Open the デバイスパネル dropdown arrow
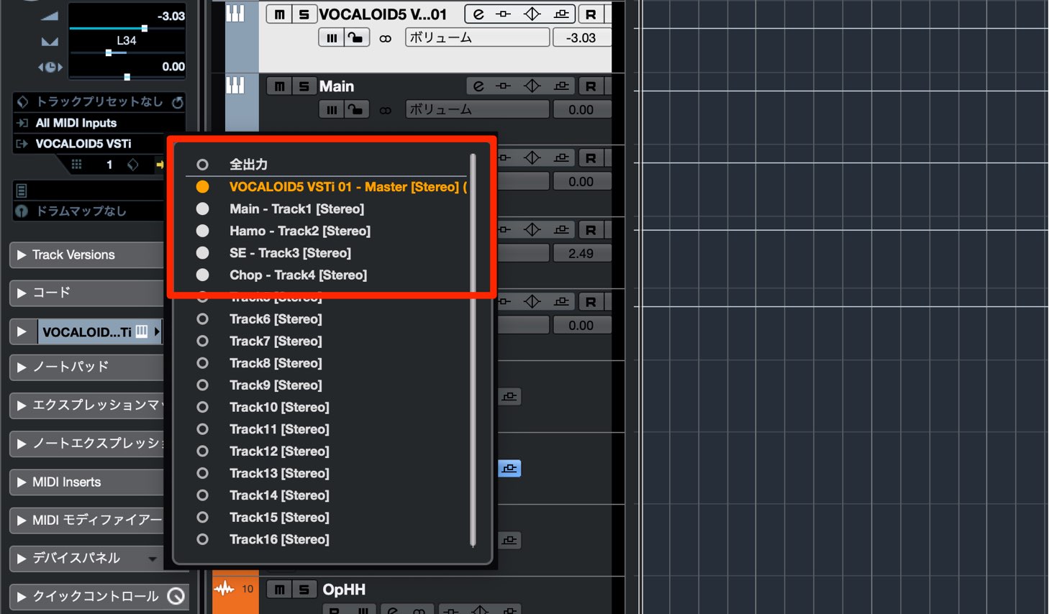This screenshot has width=1049, height=614. pos(152,559)
